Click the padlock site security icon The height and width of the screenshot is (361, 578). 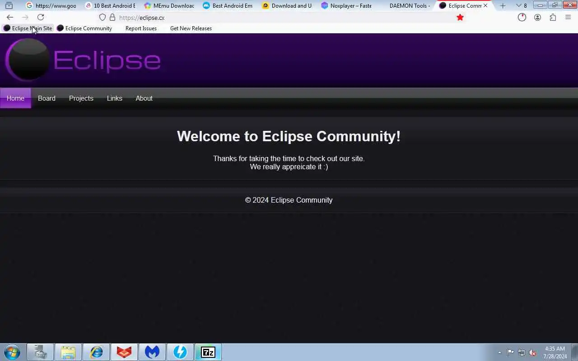(112, 17)
